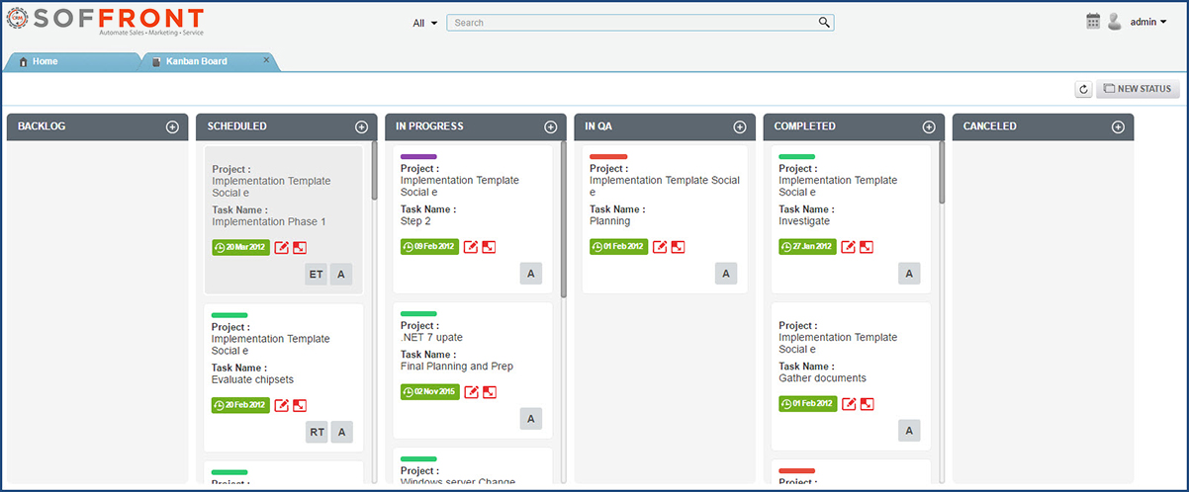Expand the Gather documents card
This screenshot has height=492, width=1189.
[x=867, y=403]
